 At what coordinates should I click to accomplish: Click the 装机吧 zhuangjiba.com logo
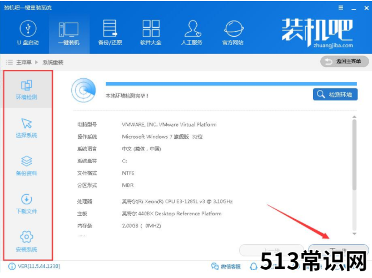(x=318, y=33)
